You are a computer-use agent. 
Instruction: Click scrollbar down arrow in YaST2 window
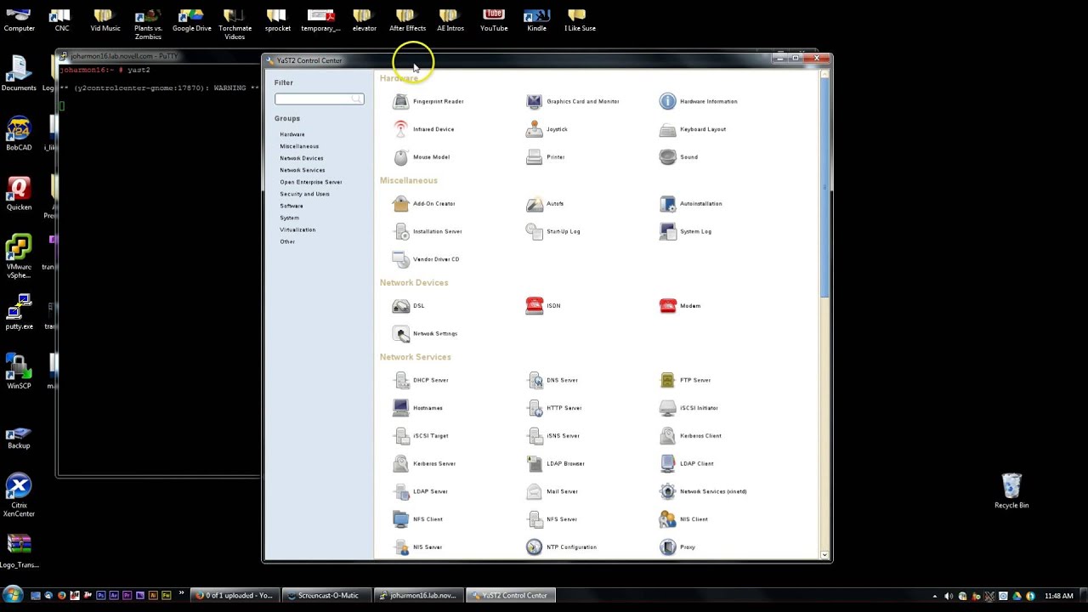(x=824, y=555)
